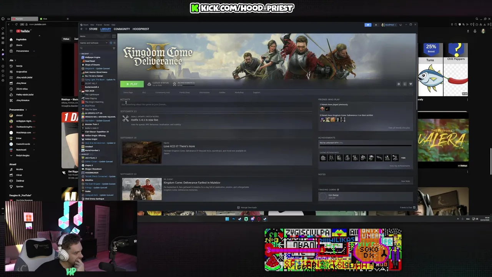Collapse the AUGUST games group
492x277 pixels.
[x=85, y=154]
